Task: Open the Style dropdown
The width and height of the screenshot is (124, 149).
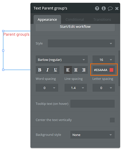Action: point(81,44)
